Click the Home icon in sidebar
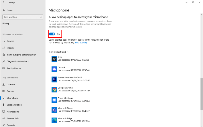The image size is (203, 127). 4,10
